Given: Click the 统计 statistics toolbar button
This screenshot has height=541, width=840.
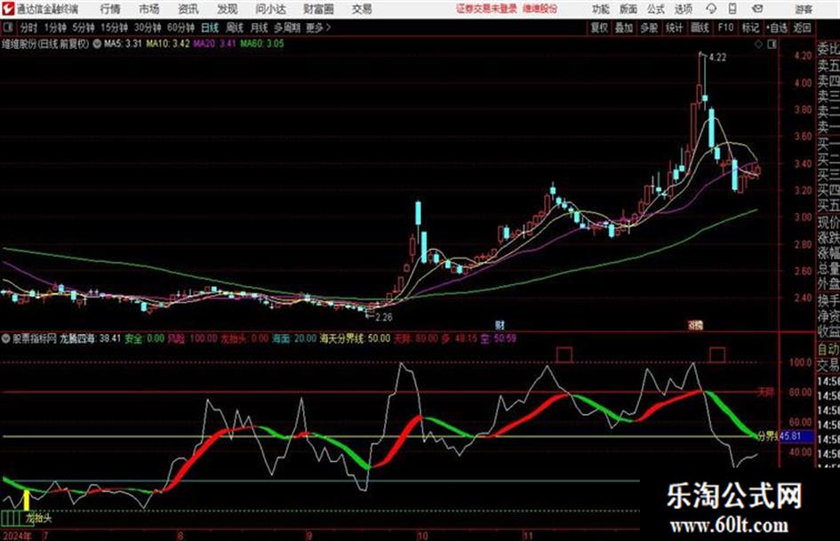Looking at the screenshot, I should tap(674, 28).
